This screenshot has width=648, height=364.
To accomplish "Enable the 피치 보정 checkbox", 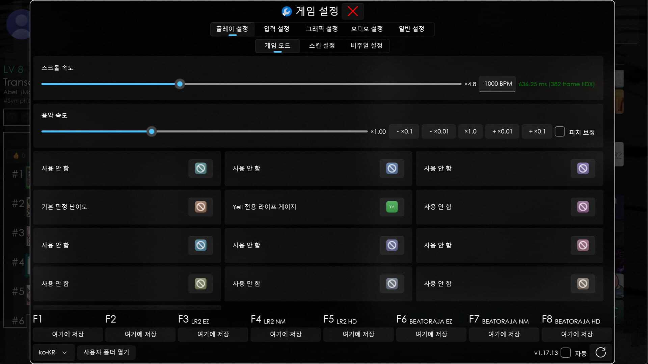I will (x=560, y=131).
